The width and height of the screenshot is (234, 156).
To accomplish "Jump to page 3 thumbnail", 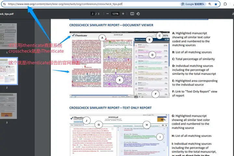I will (8, 106).
